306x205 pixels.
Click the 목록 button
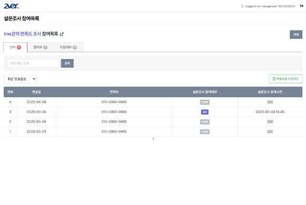coord(296,34)
